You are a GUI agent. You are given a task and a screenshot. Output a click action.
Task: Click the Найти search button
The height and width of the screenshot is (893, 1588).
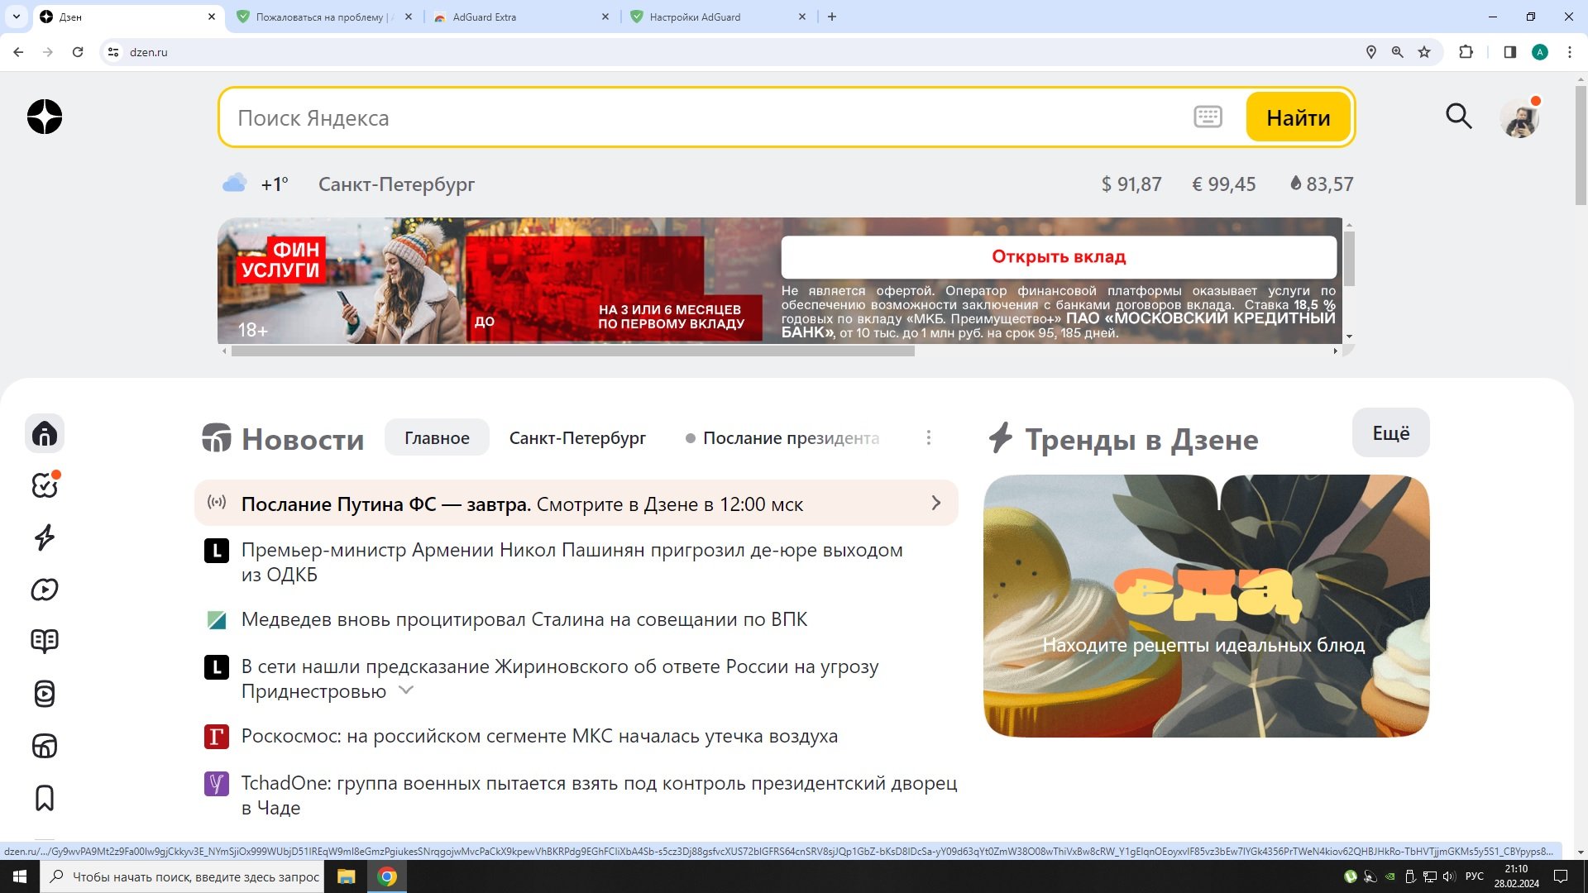(x=1297, y=117)
